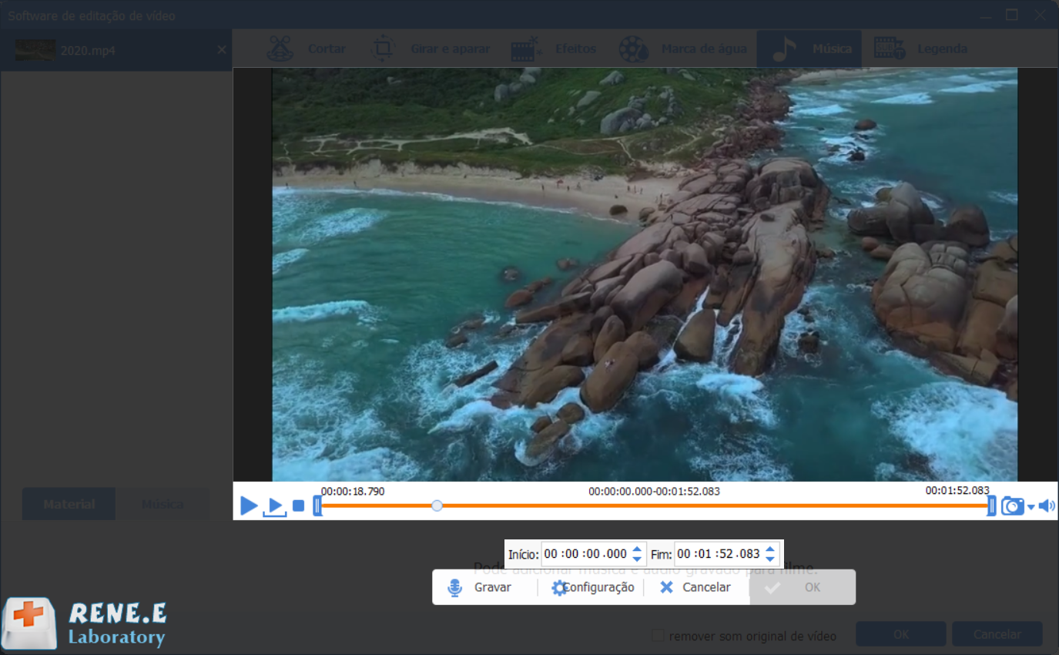Image resolution: width=1059 pixels, height=655 pixels.
Task: Open the Efeitos tab
Action: point(553,49)
